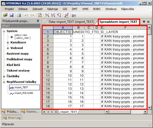Open the Error Log tab
Image resolution: width=153 pixels, height=128 pixels.
coord(12,118)
